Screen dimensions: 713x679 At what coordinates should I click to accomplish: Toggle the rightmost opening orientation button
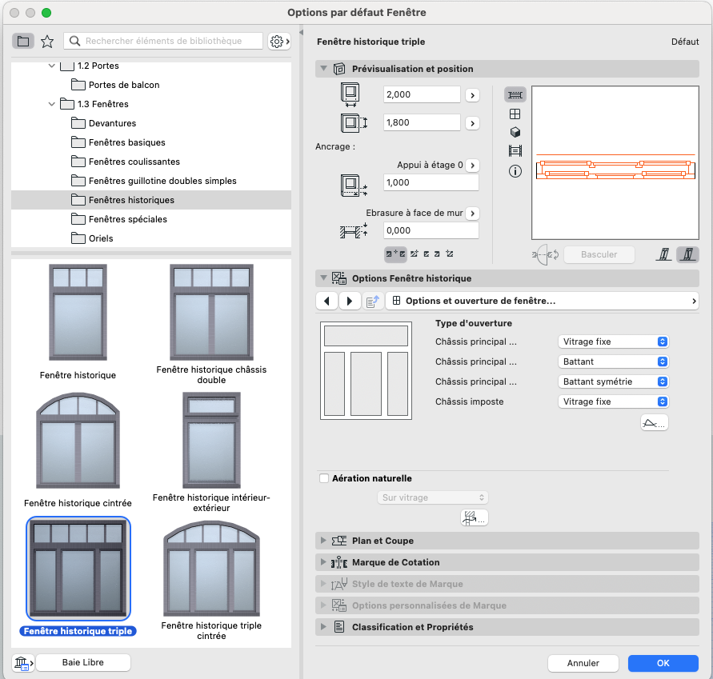(x=687, y=254)
